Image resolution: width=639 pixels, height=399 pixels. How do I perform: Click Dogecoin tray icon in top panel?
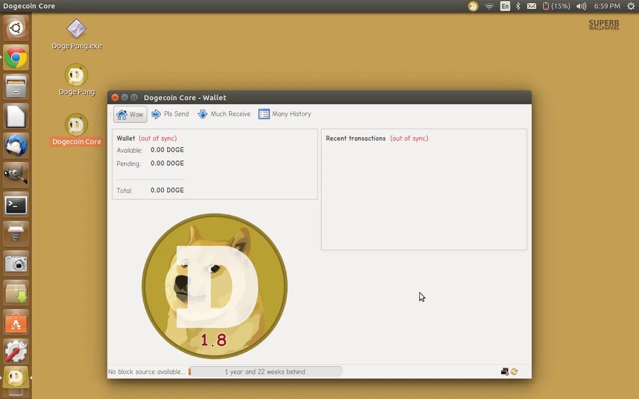473,6
